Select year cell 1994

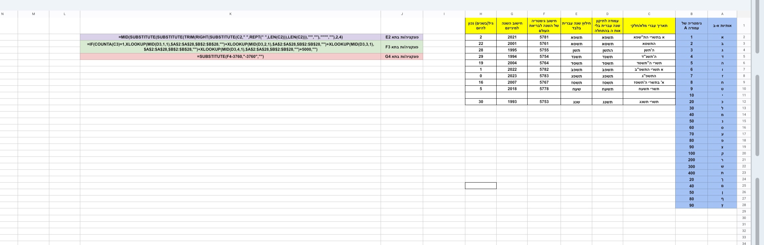coord(512,56)
